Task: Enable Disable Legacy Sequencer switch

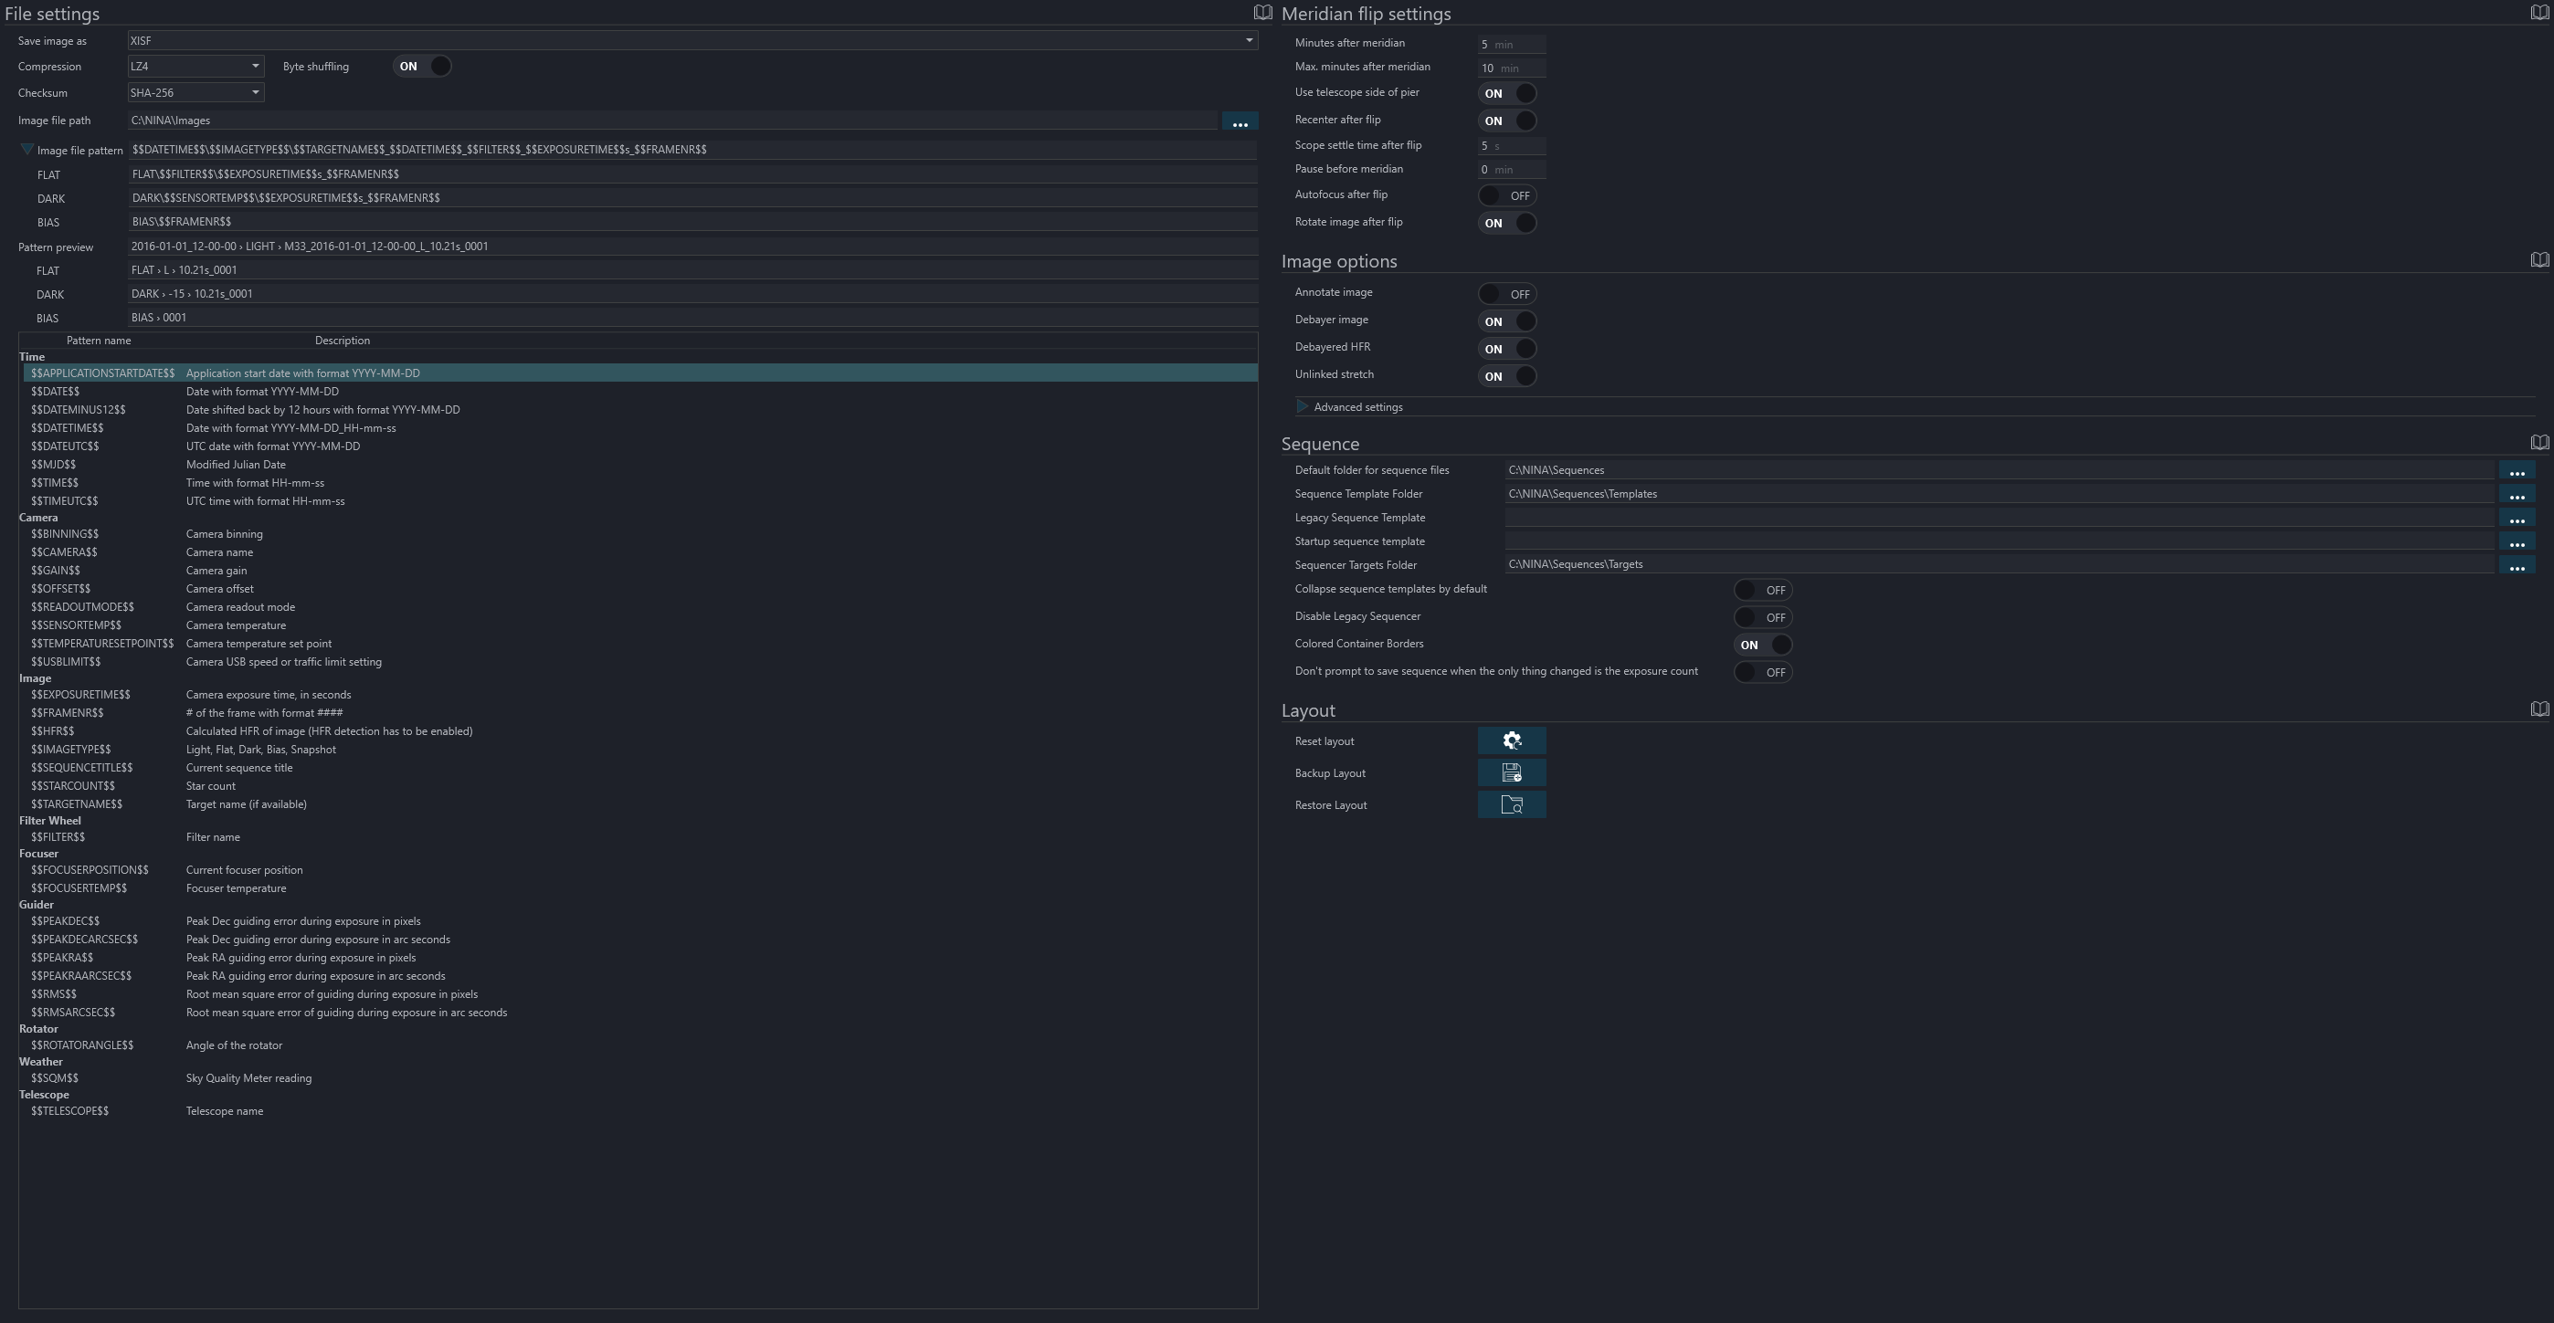Action: [x=1763, y=617]
